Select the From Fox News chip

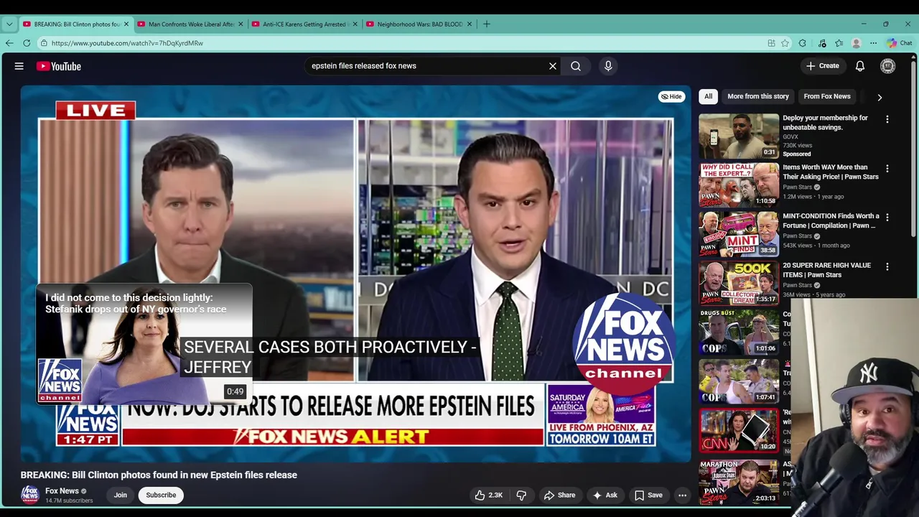coord(827,96)
